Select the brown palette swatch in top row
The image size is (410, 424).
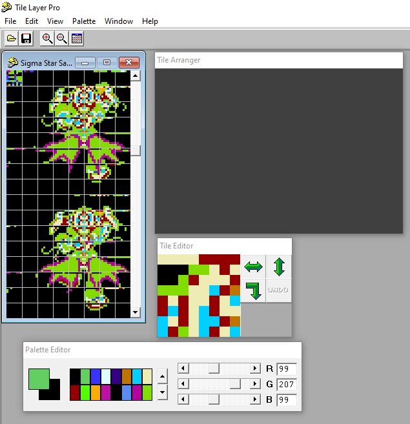(127, 376)
